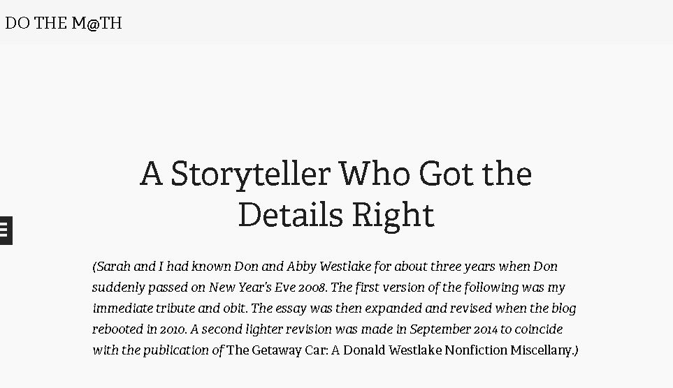Click 'rebooted in 2010' in the intro
This screenshot has height=388, width=673.
click(x=139, y=329)
